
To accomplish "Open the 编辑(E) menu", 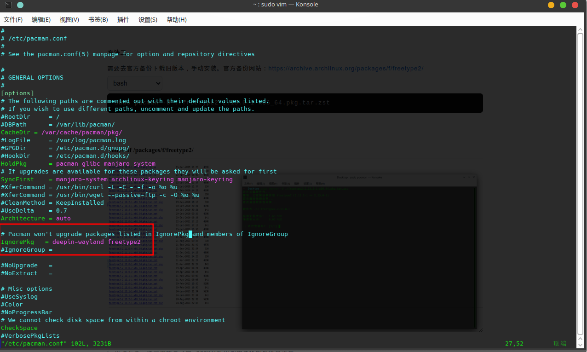I will pyautogui.click(x=41, y=20).
